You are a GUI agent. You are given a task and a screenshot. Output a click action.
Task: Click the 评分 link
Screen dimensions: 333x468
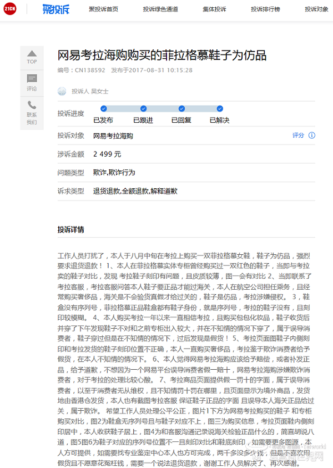pos(298,135)
